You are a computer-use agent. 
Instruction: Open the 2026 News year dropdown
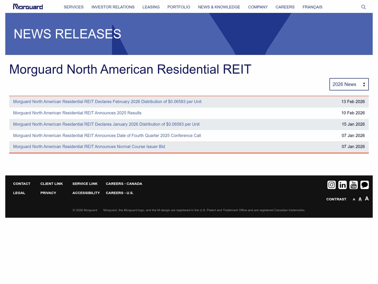pos(349,84)
